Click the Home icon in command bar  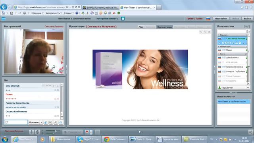click(3, 13)
